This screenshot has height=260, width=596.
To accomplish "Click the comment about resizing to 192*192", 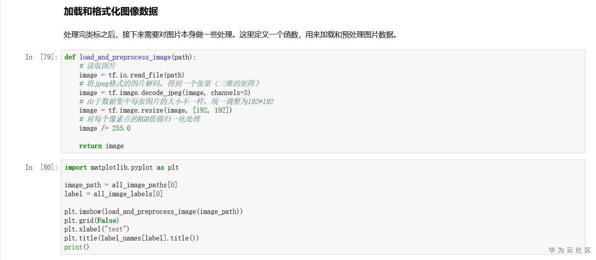I will point(176,102).
